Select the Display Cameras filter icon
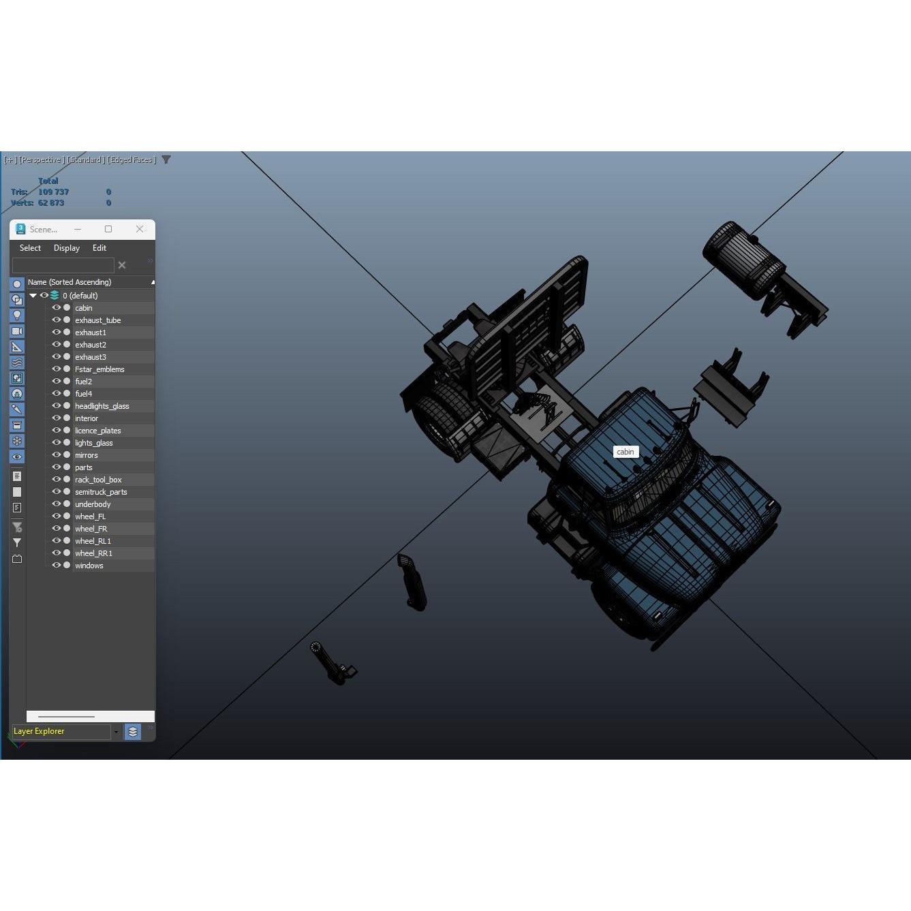Screen dimensions: 911x911 click(17, 330)
